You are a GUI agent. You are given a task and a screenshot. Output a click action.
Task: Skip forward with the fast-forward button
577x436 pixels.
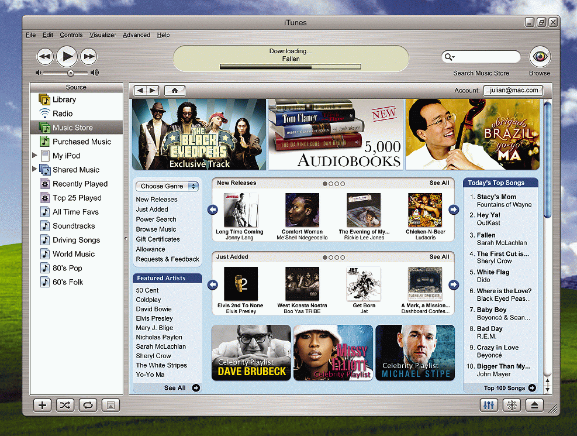tap(89, 57)
